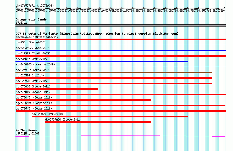This screenshot has height=151, width=233.
Task: Select the blue bar under dgv535n67
Action: (102, 61)
